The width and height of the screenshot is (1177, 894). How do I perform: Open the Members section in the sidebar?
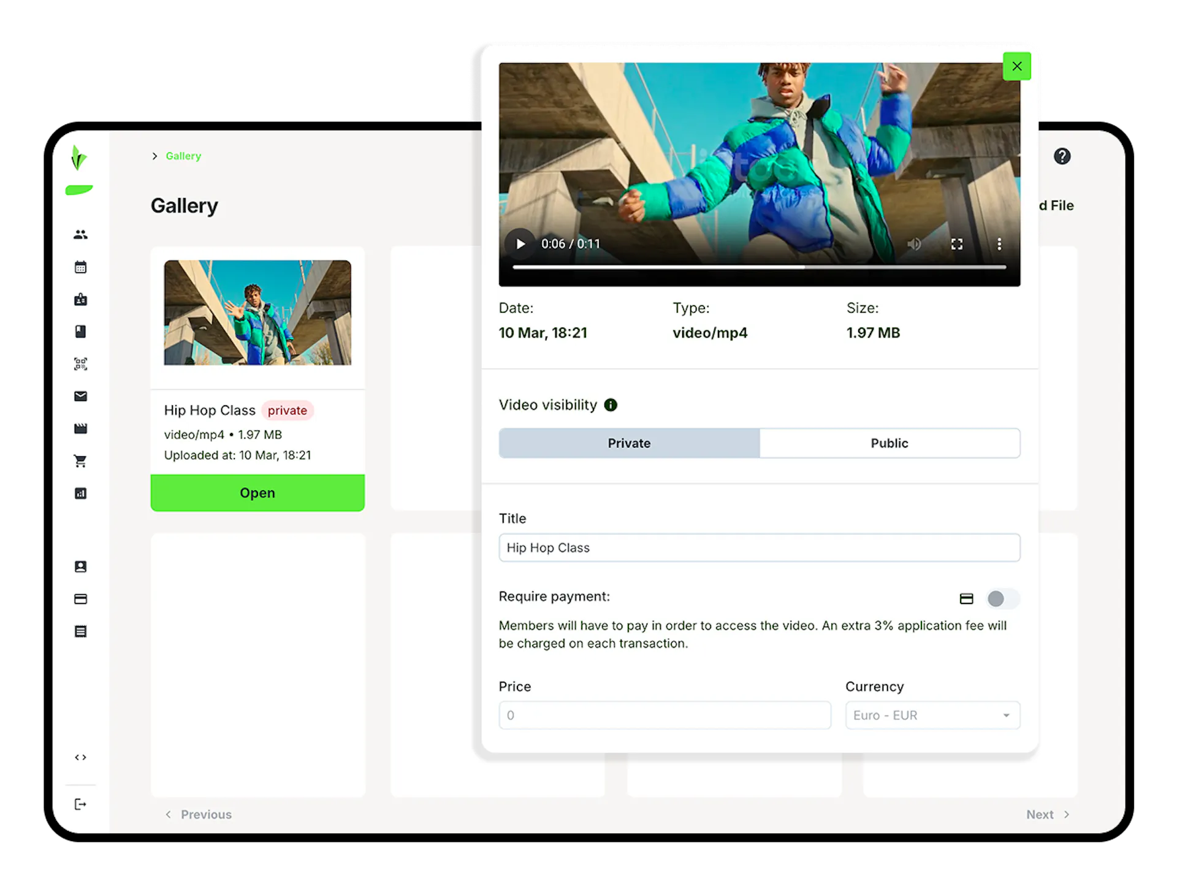80,234
